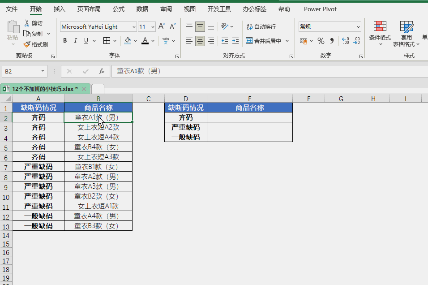Click the Format Painter (格式刷) brush icon
This screenshot has height=285, width=428.
point(27,44)
